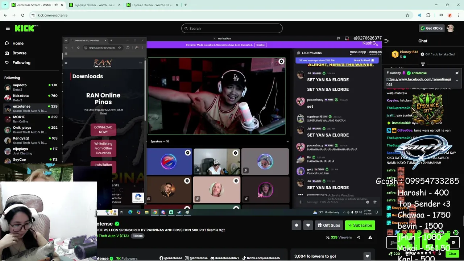464x261 pixels.
Task: Open Chrome three-dot menu
Action: point(459,15)
